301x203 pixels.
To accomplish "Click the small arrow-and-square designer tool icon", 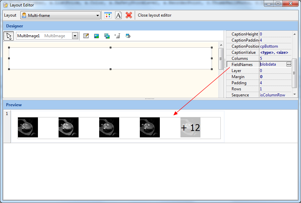I will tap(117, 36).
